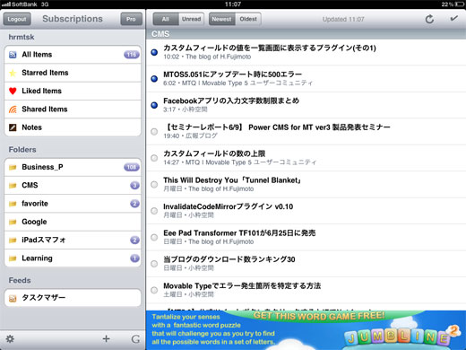Click the CMS folder icon
466x350 pixels.
(x=13, y=186)
